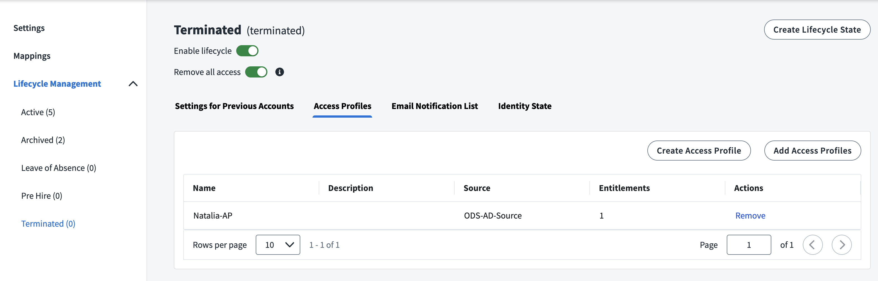Click the Create Access Profile button

699,151
